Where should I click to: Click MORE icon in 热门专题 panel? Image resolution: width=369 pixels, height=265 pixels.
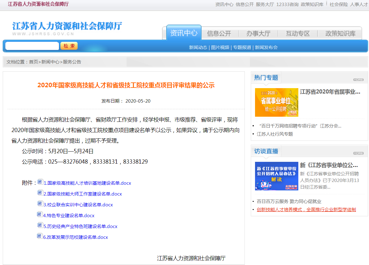(x=358, y=80)
